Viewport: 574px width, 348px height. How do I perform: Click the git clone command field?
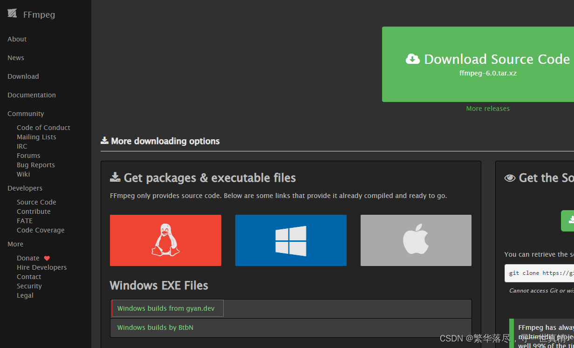539,273
